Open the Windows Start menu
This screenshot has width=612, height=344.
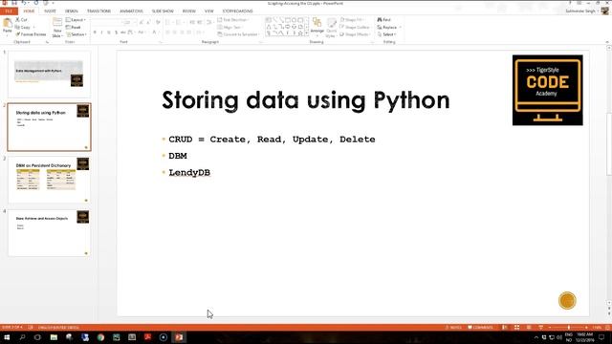[x=7, y=337]
